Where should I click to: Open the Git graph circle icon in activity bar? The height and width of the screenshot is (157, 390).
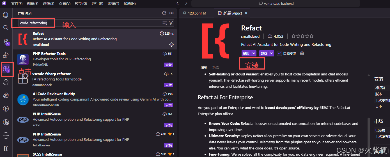(x=6, y=109)
